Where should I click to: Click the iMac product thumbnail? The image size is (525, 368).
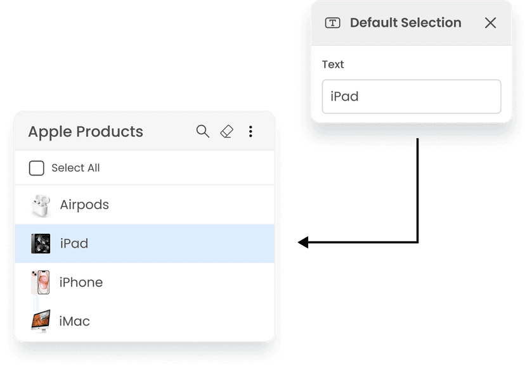(x=41, y=321)
